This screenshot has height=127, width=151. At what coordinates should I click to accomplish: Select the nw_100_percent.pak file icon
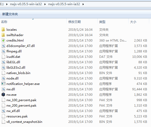point(3,100)
